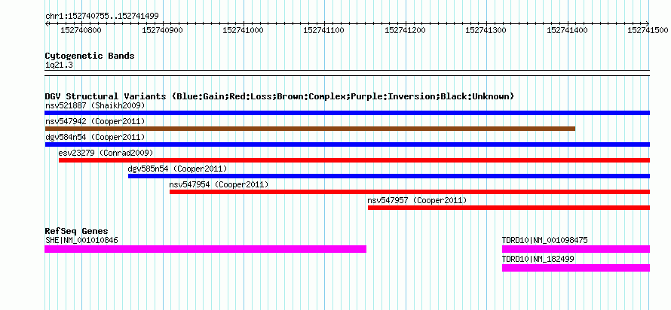
Task: Select the brown nsv547942 complex variant bar
Action: pos(310,129)
